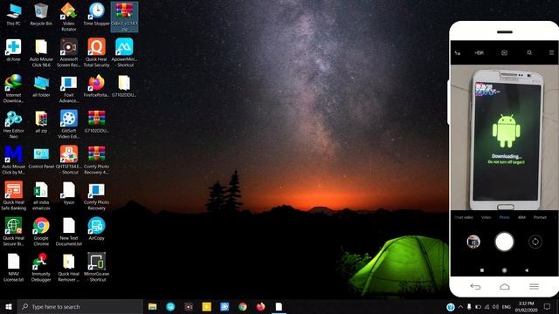Image resolution: width=559 pixels, height=314 pixels.
Task: Switch to Short video camera mode
Action: (x=464, y=217)
